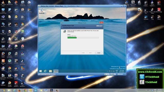Launch Internet Explorer in the guest taskbar

pyautogui.click(x=45, y=71)
